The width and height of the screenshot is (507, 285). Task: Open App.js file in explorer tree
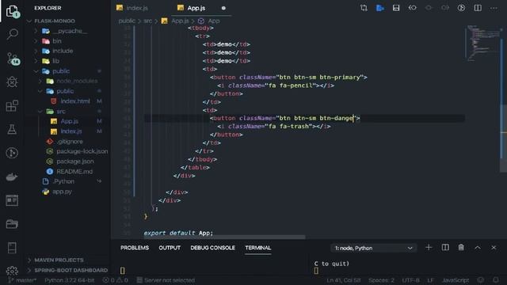point(70,121)
